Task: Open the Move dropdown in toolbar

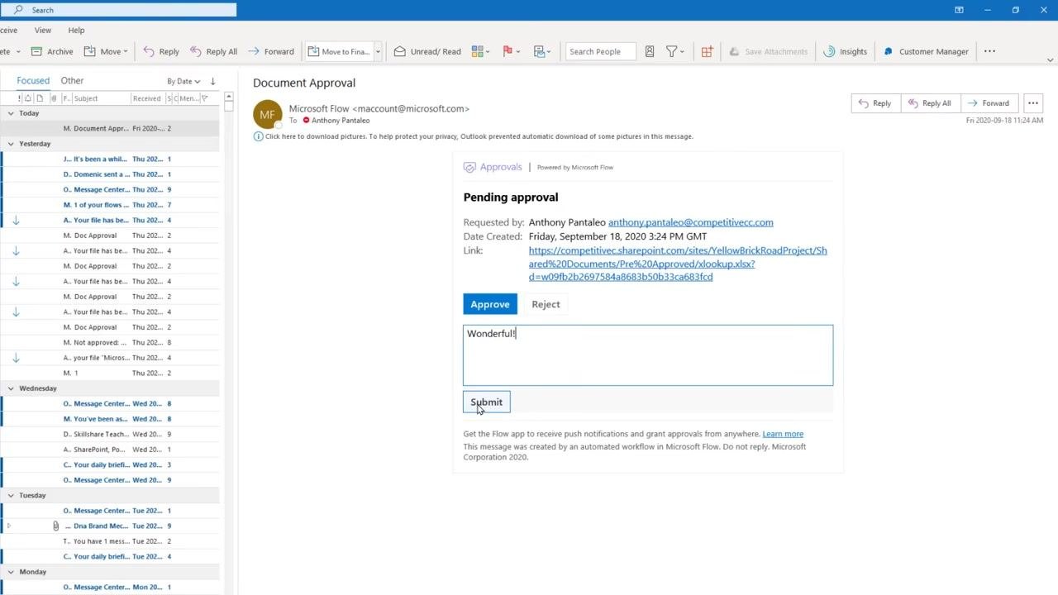Action: (106, 51)
